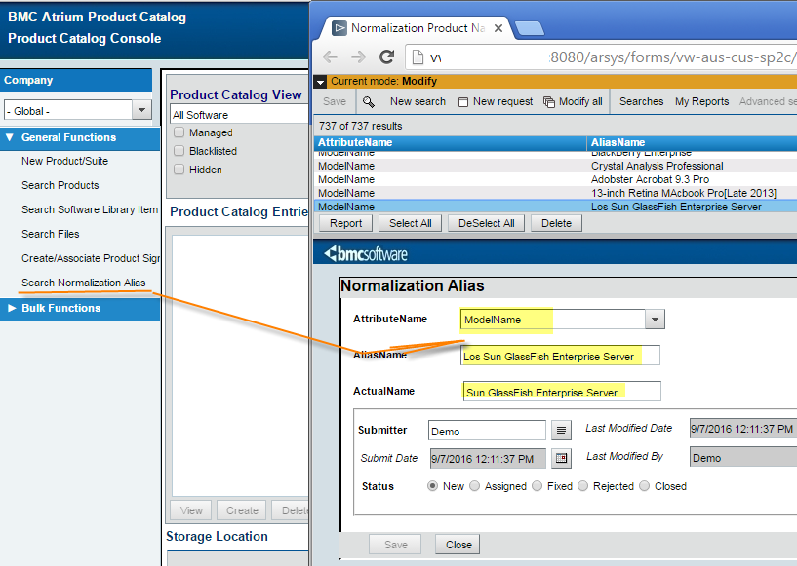Screen dimensions: 797x566
Task: Open the Company Global dropdown
Action: pyautogui.click(x=142, y=110)
